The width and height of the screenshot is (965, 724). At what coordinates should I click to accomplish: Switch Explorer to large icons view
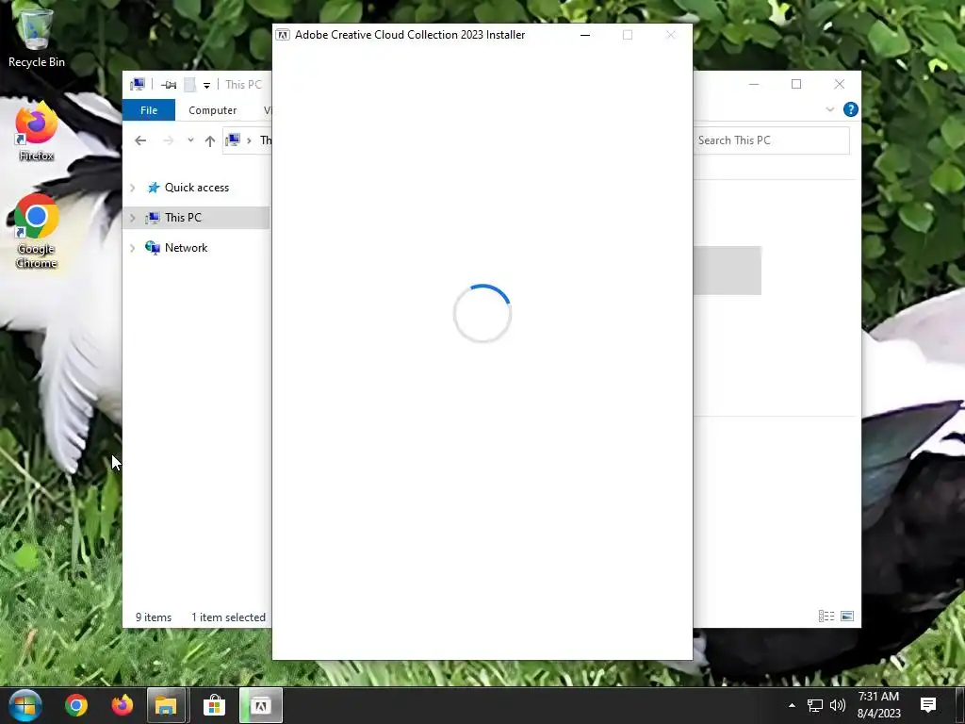tap(847, 617)
